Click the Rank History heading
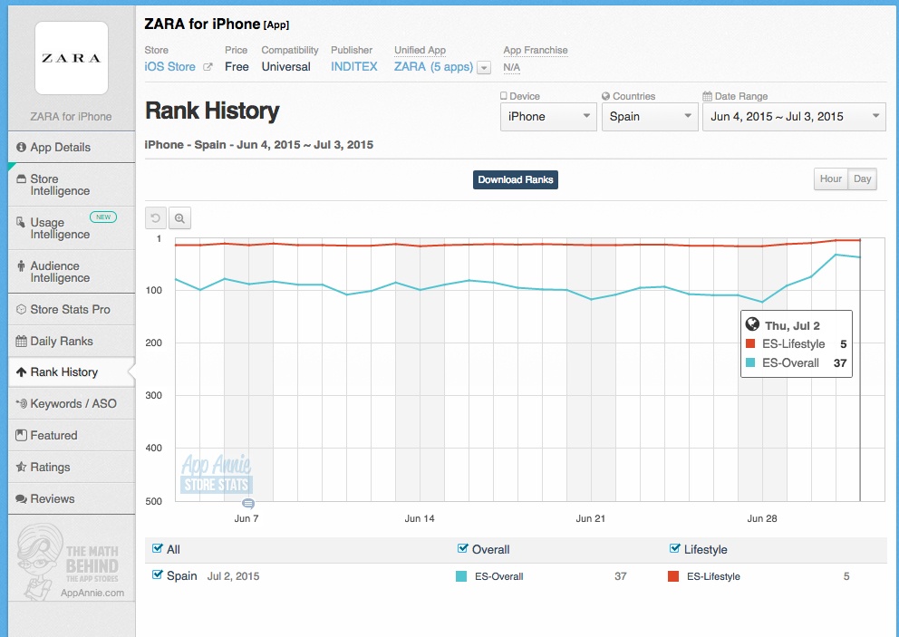The width and height of the screenshot is (899, 637). 212,111
